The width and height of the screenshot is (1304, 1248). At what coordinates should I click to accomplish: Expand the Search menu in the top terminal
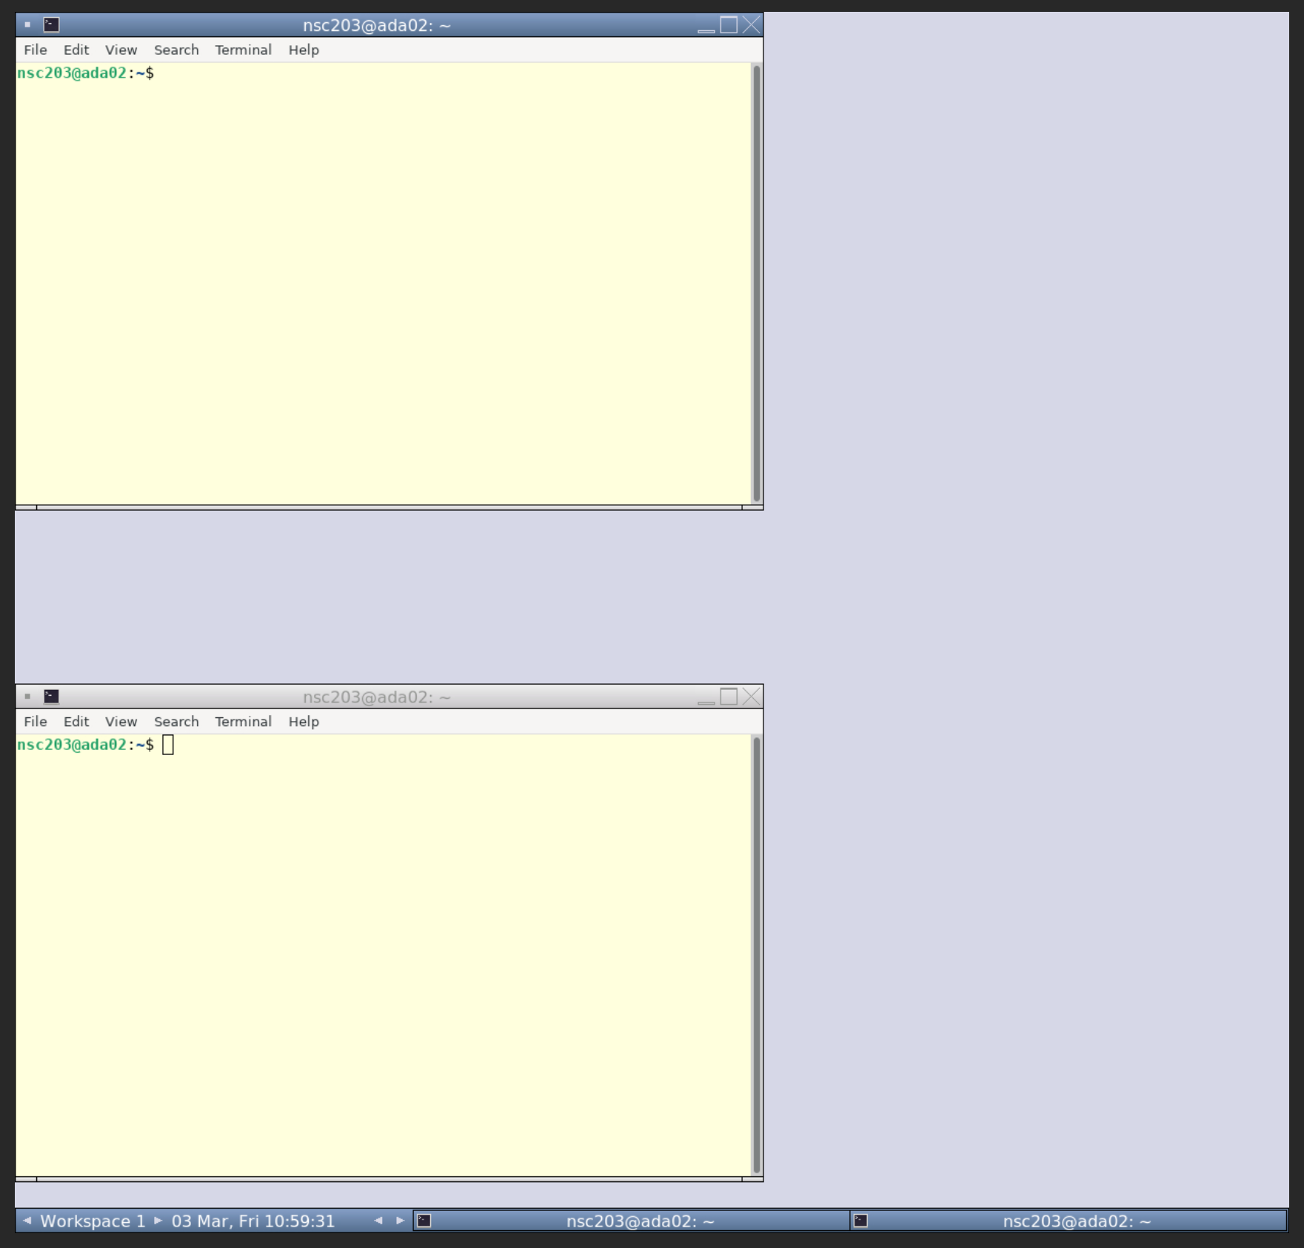pyautogui.click(x=176, y=50)
